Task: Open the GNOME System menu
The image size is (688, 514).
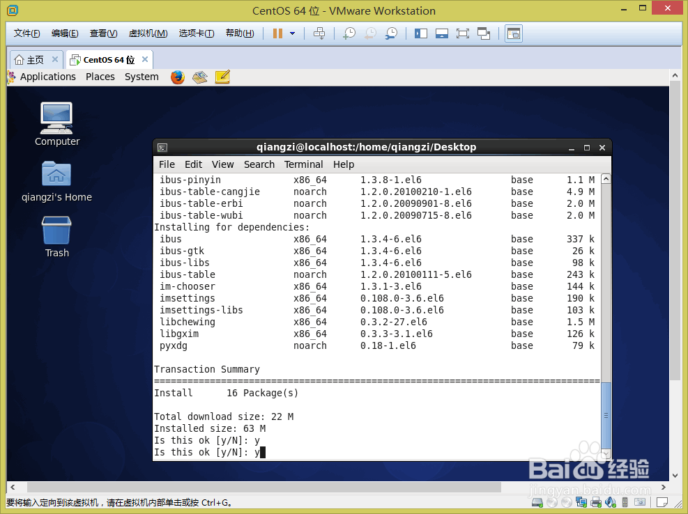Action: (x=142, y=77)
